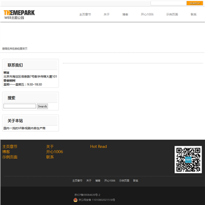The image size is (205, 205).
Task: Click the 搜索 widget heading
Action: click(11, 98)
